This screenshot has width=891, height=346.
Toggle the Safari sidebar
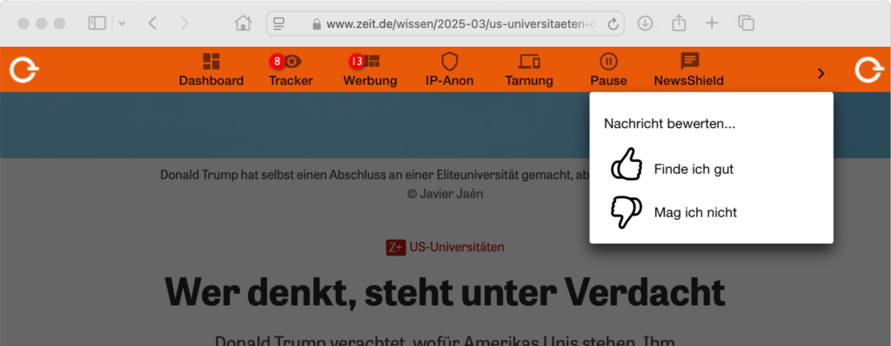tap(97, 23)
